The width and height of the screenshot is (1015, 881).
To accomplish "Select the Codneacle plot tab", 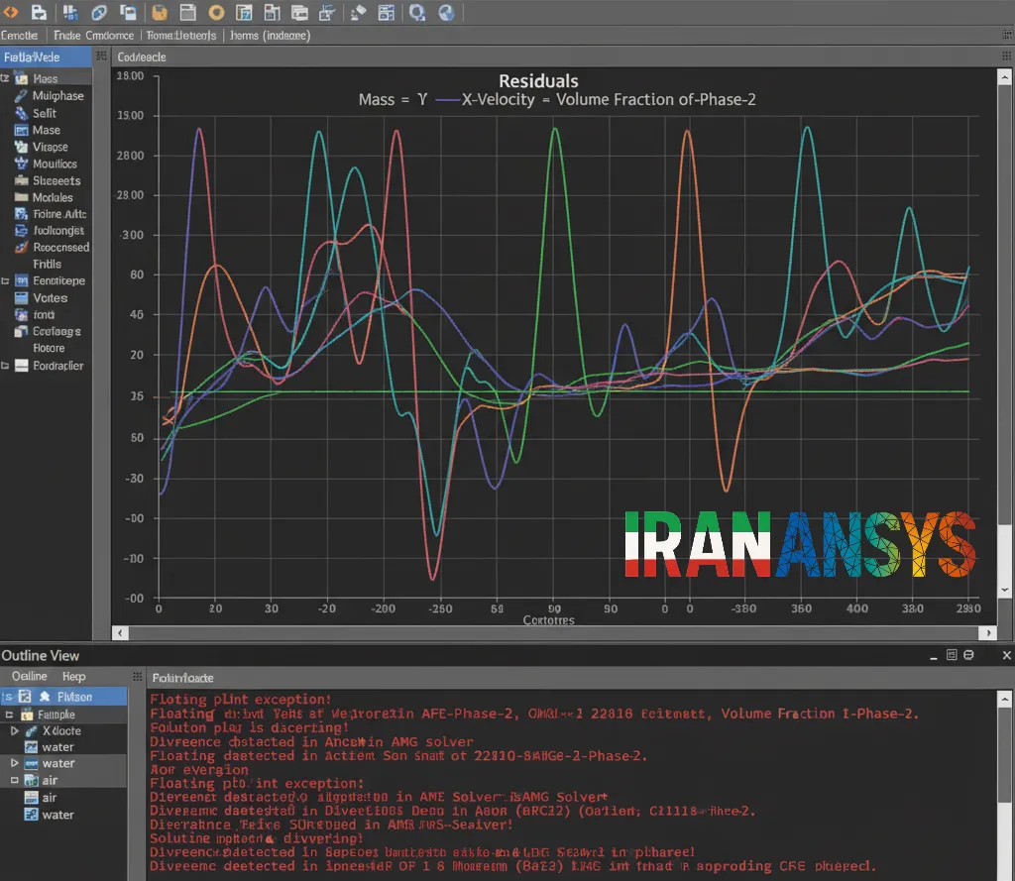I will pos(142,56).
